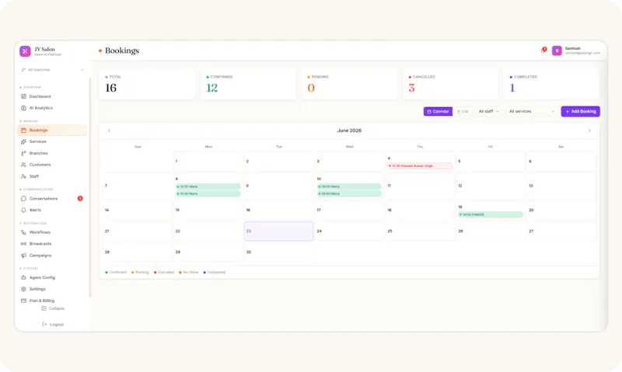Click the Add Booking button

click(x=580, y=111)
